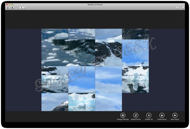This screenshot has width=190, height=129.
Task: Select second-row tile with dark water reflection
Action: (x=82, y=53)
